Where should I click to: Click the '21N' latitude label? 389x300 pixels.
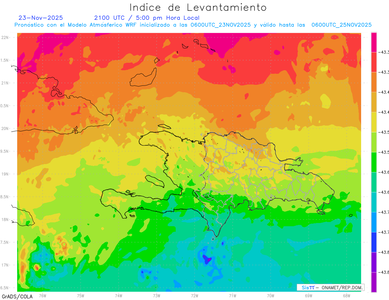point(5,83)
